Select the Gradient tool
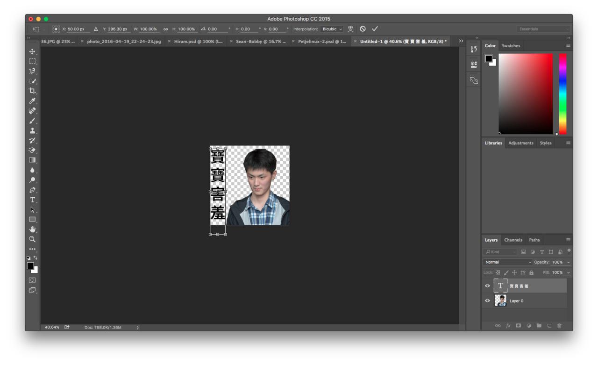598x365 pixels. point(32,160)
